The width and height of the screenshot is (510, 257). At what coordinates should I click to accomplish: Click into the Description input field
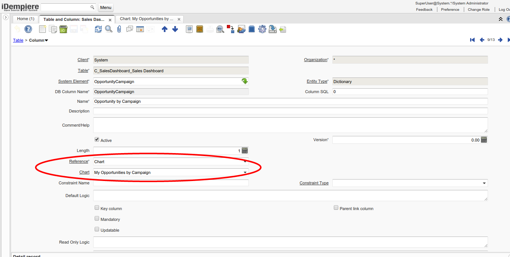290,111
